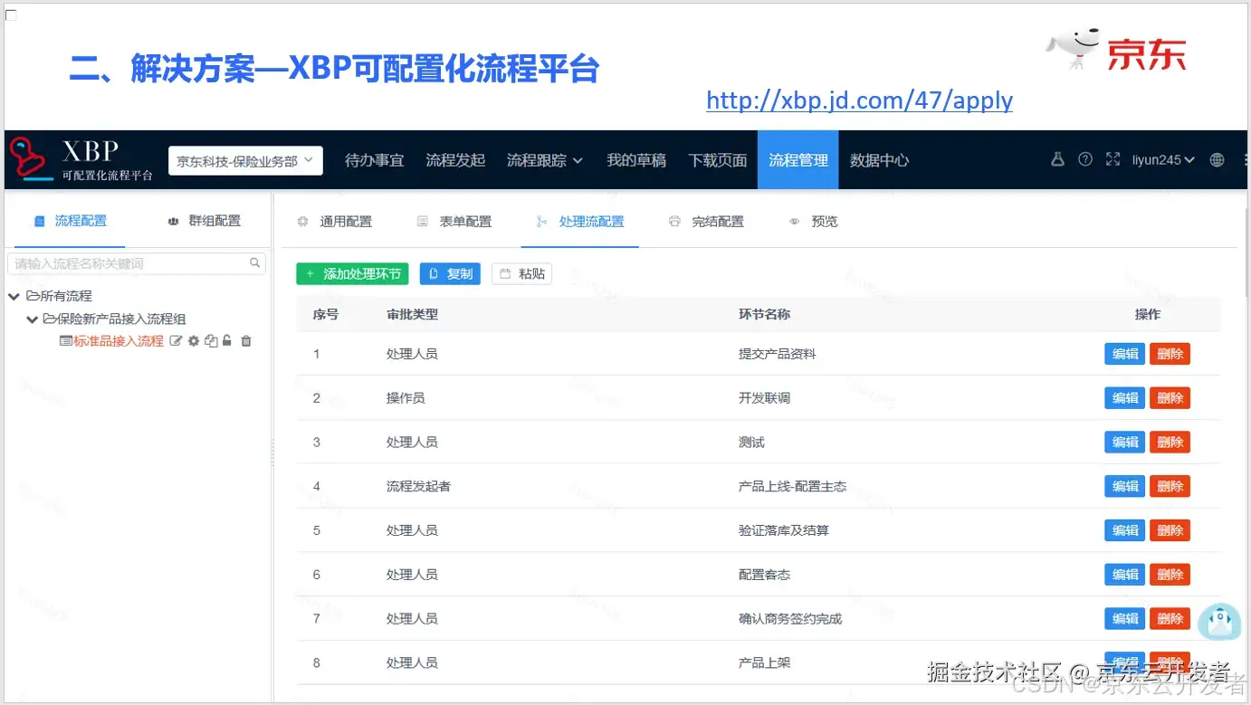Go to 流程发起 in the navigation

point(455,160)
